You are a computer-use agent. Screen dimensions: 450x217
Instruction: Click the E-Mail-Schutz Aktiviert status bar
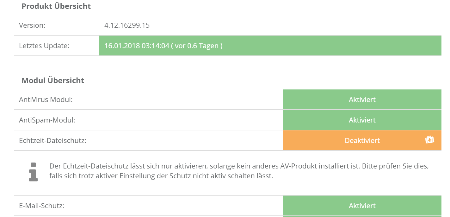coord(362,206)
